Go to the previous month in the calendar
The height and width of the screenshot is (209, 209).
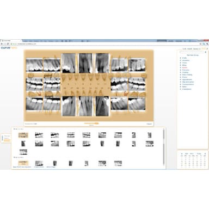pos(182,153)
